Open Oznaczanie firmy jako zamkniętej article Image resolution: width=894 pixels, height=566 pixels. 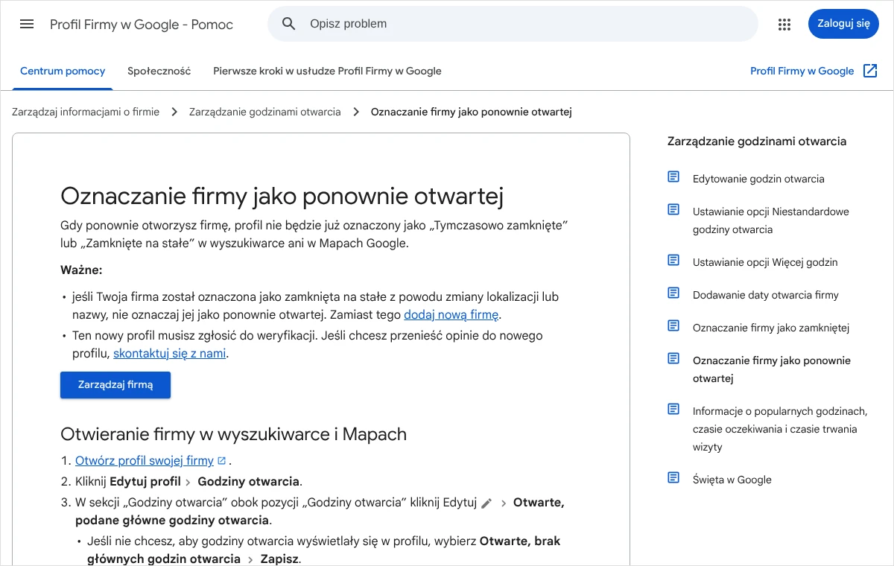click(x=770, y=328)
